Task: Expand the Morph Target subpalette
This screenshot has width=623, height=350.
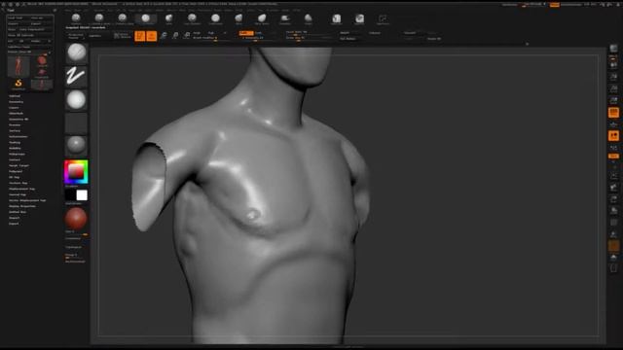Action: 19,165
